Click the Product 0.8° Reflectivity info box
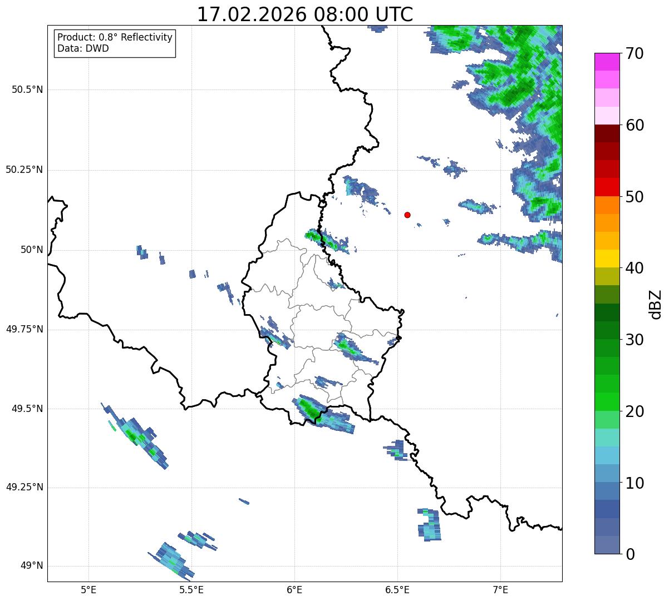The image size is (669, 601). pos(115,43)
